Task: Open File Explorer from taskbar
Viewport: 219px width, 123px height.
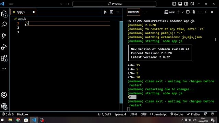Action: [x=10, y=120]
